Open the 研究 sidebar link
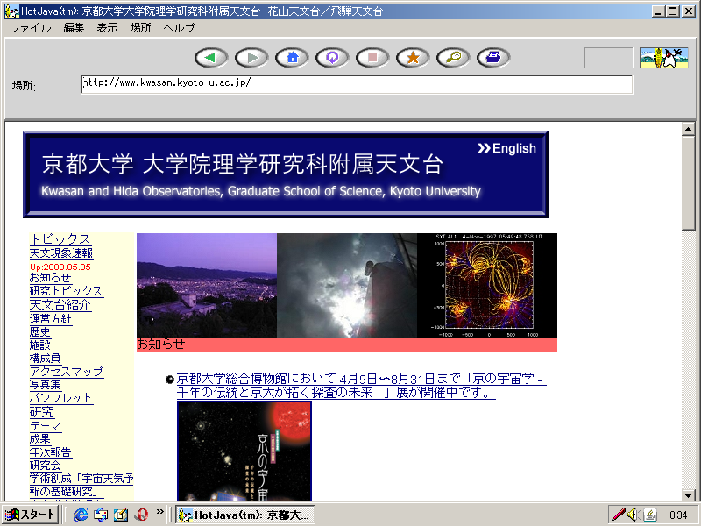Viewport: 701px width, 526px height. click(41, 412)
